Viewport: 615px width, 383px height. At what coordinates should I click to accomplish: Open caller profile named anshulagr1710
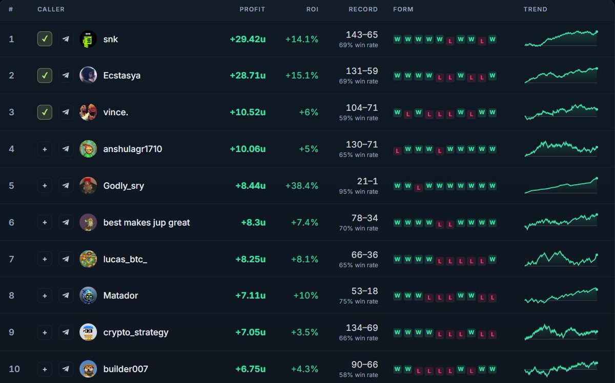coord(133,149)
